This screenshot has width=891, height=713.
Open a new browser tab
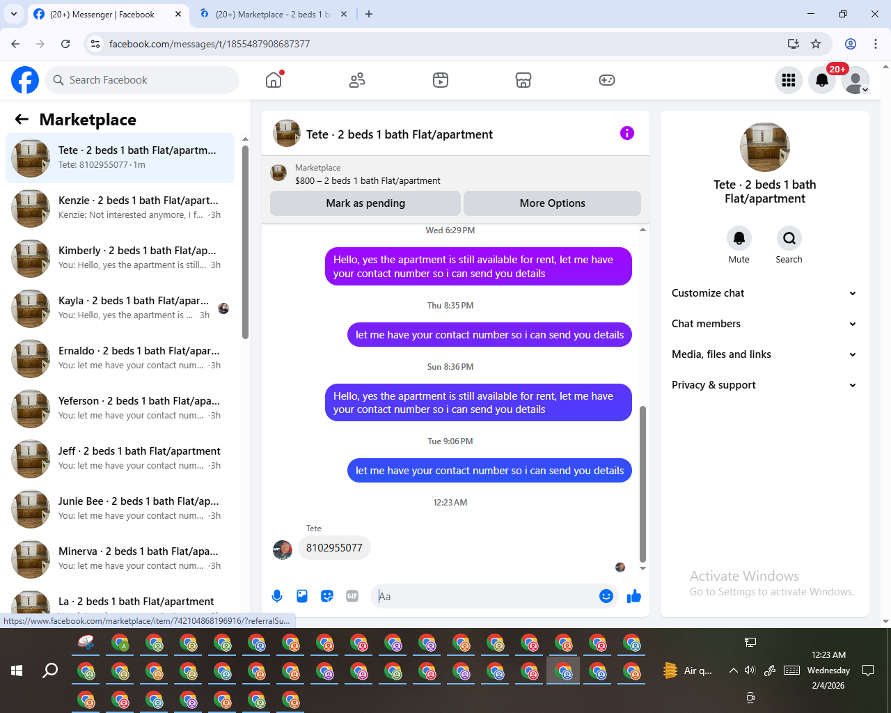point(369,14)
